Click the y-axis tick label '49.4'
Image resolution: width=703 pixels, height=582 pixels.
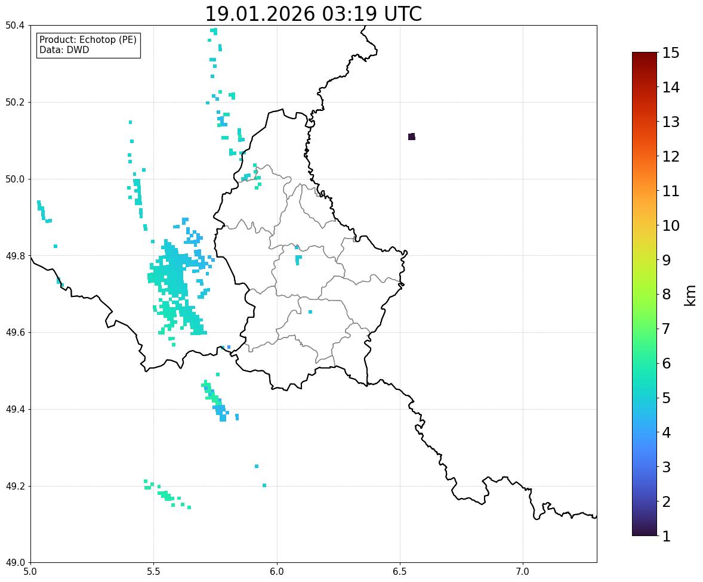[15, 410]
